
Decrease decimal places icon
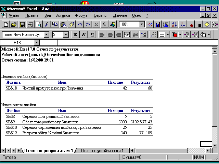153,35
